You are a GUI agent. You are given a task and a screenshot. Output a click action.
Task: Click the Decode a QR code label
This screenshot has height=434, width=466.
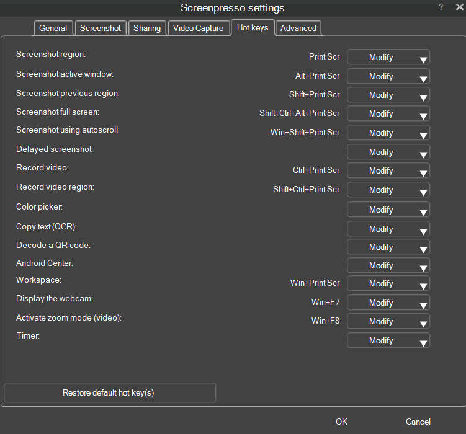pos(53,245)
